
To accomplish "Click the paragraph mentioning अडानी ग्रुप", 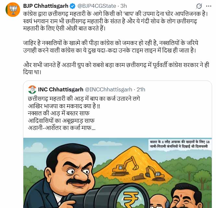I will click(116, 68).
